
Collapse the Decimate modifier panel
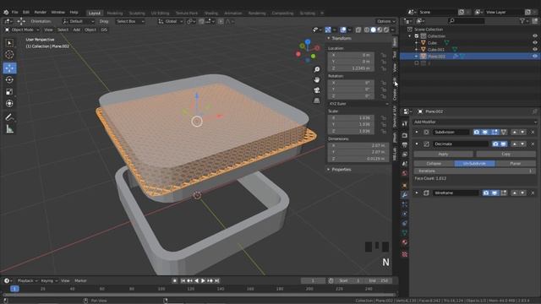417,144
